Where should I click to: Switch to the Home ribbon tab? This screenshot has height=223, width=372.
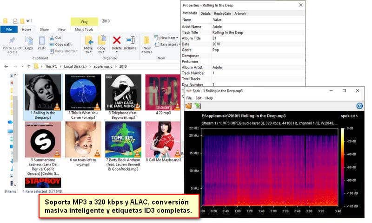click(27, 29)
